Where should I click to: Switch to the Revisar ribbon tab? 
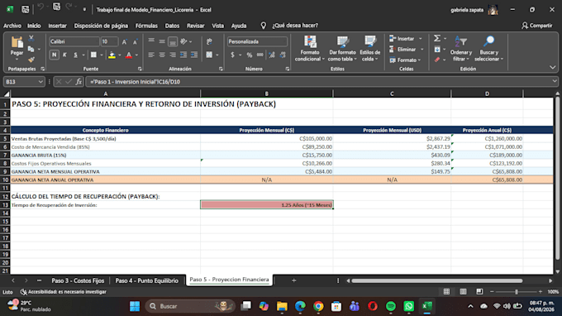pyautogui.click(x=195, y=26)
